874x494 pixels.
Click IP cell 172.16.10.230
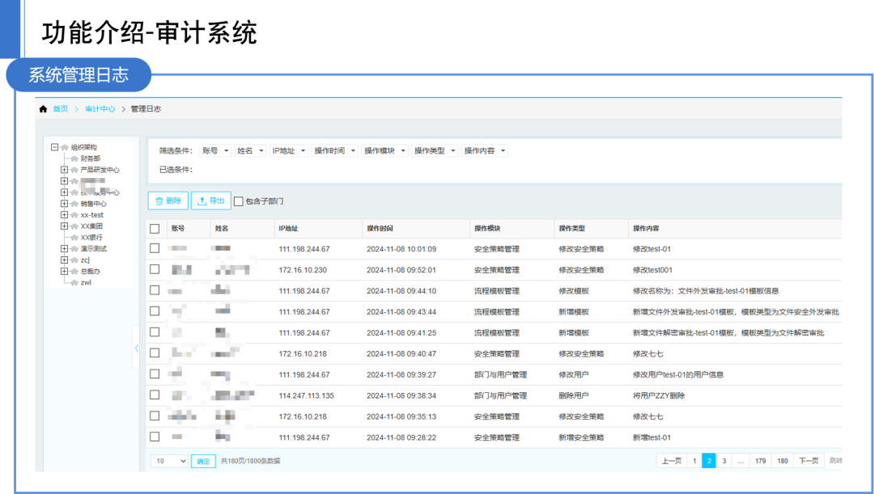[303, 270]
